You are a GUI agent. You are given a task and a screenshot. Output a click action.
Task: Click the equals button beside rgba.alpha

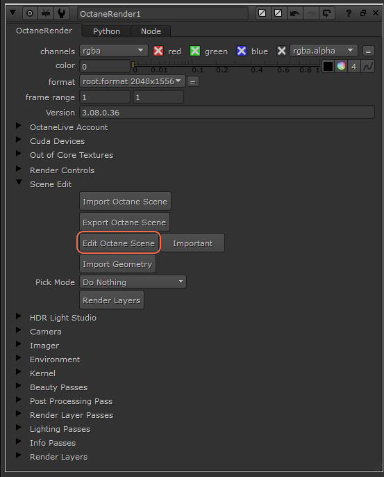pos(368,51)
